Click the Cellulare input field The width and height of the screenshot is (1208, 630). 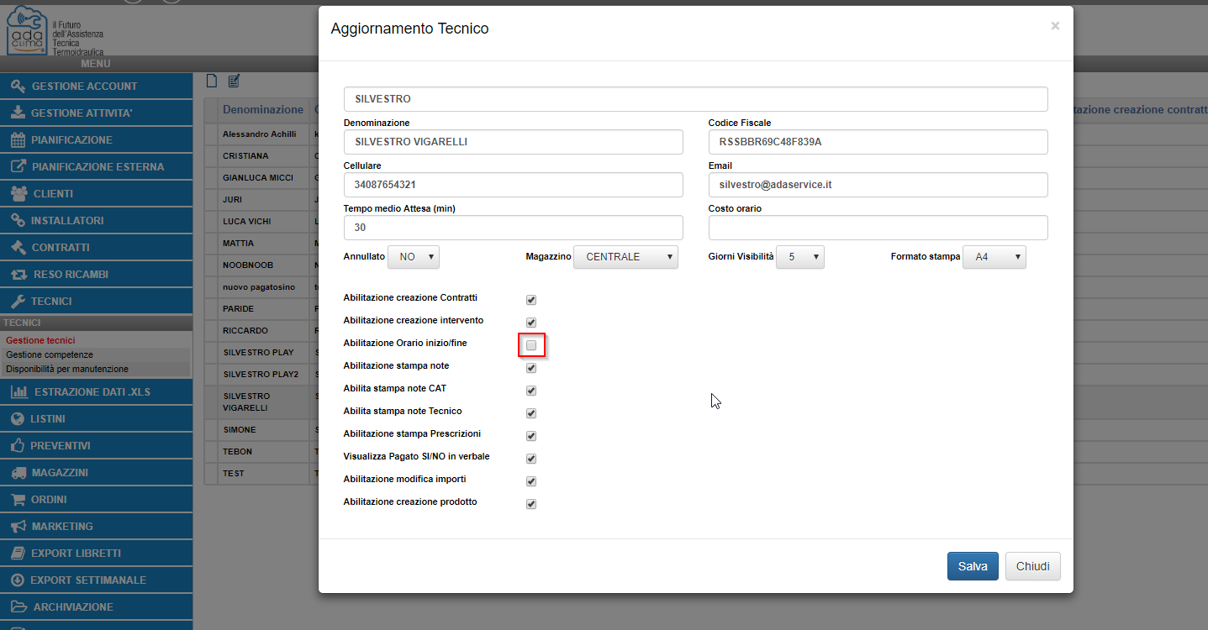pyautogui.click(x=514, y=185)
